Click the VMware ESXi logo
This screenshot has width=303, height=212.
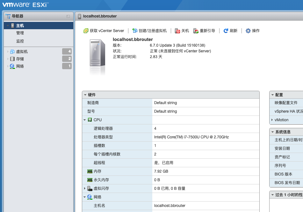[25, 5]
